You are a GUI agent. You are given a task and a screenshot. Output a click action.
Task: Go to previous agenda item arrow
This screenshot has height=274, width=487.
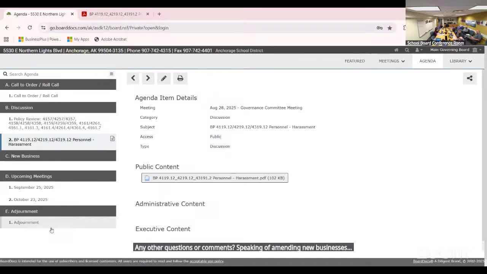133,78
